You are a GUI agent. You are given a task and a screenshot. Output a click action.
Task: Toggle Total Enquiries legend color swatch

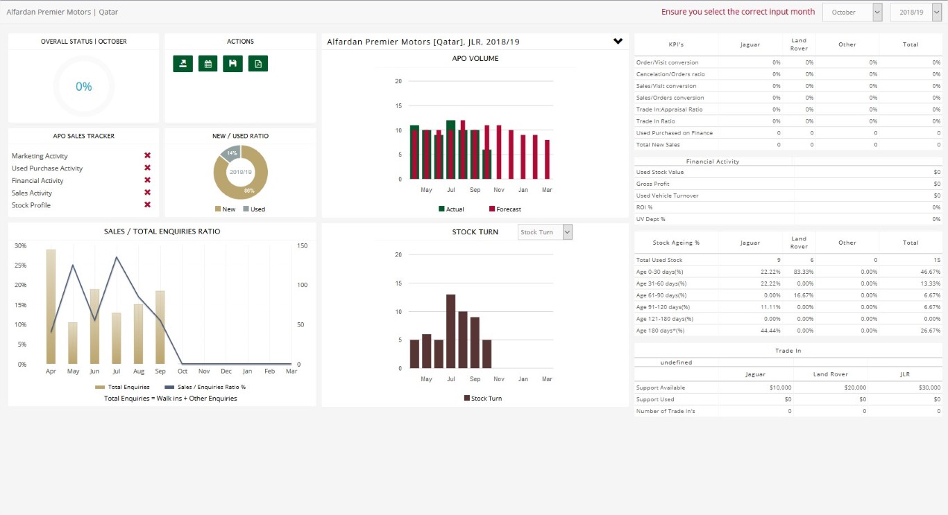click(x=100, y=387)
